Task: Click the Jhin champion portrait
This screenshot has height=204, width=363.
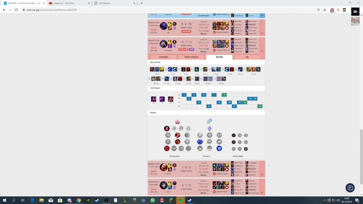Action: 163,185
